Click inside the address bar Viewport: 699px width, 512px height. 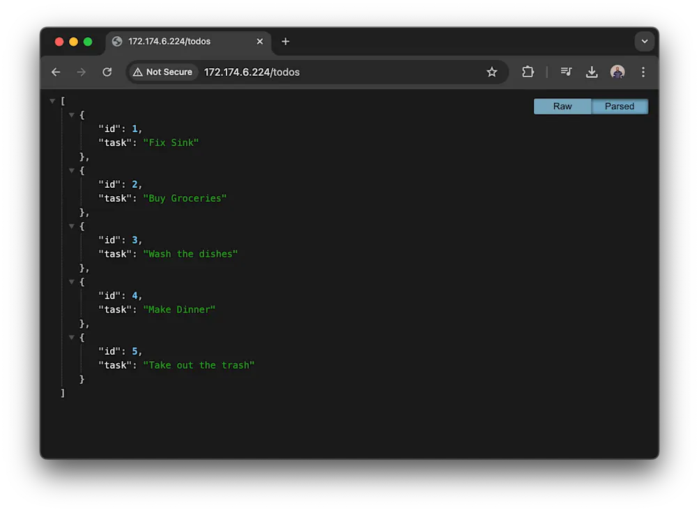314,72
